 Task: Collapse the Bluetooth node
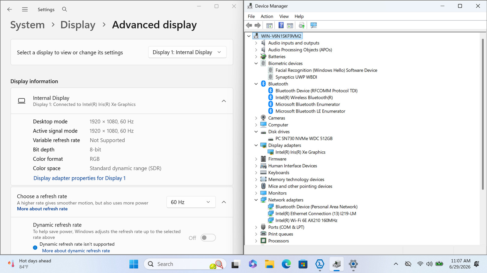(256, 84)
